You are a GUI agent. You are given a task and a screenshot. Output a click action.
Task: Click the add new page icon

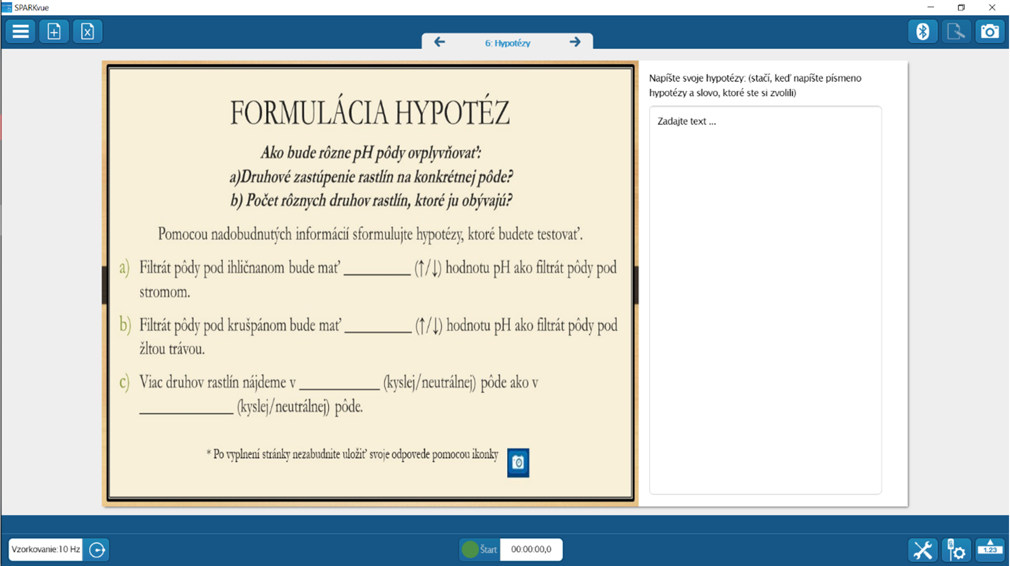point(54,32)
